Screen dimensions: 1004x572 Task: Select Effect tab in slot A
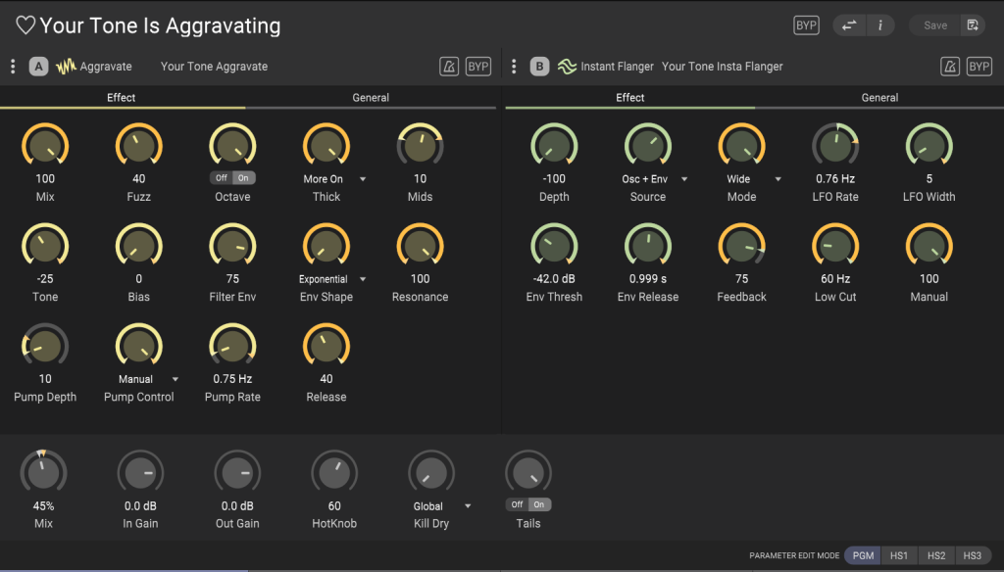(121, 97)
